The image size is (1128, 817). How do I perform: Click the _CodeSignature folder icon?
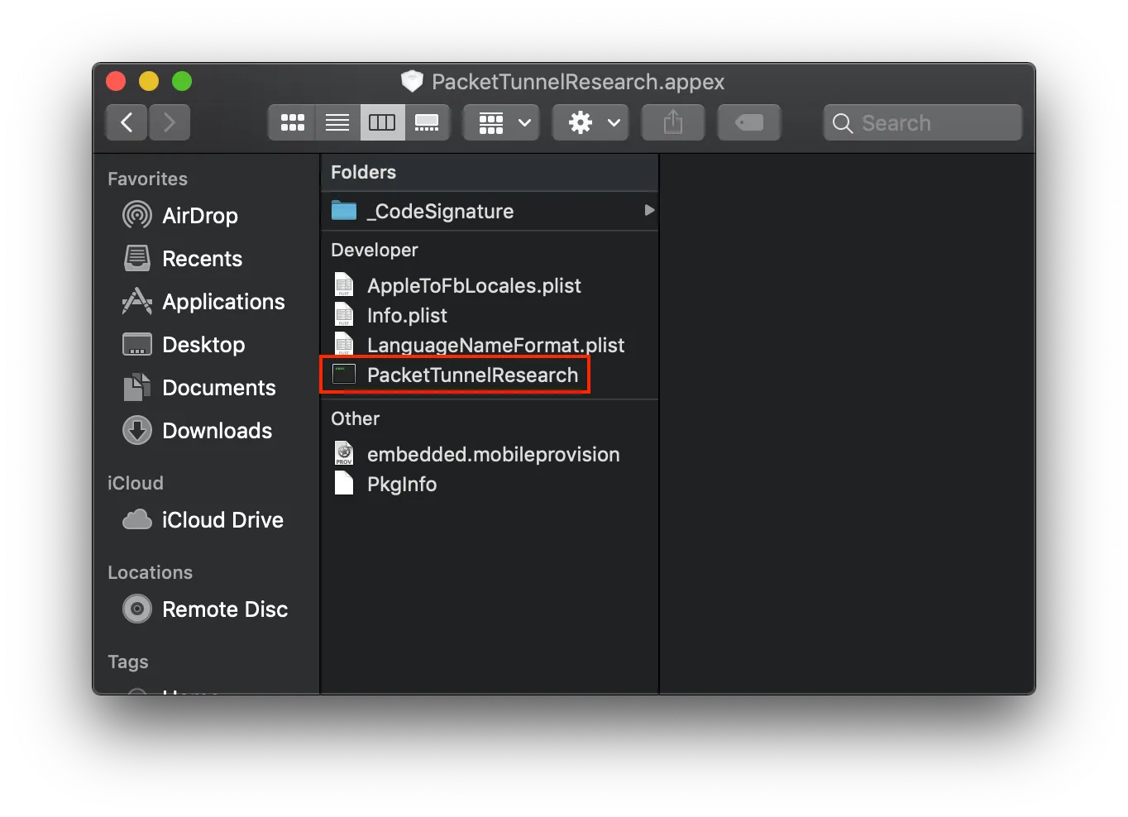(x=344, y=211)
